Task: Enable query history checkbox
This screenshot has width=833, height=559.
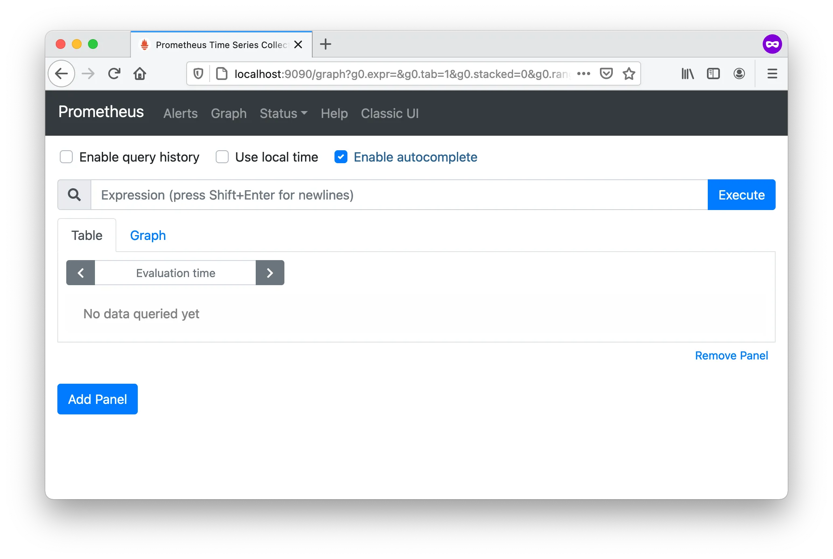Action: click(66, 157)
